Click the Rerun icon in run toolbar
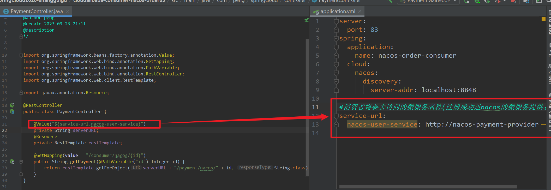The width and height of the screenshot is (551, 190). (x=467, y=1)
